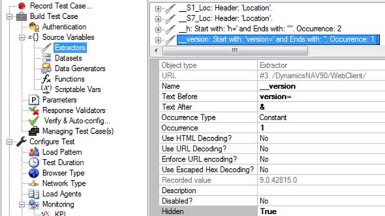
Task: Click the Build Test Case briefcase icon
Action: tap(22, 16)
